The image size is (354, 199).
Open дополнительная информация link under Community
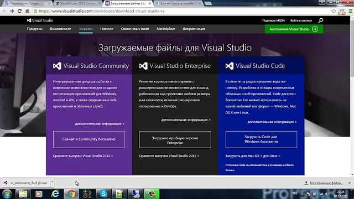point(100,124)
